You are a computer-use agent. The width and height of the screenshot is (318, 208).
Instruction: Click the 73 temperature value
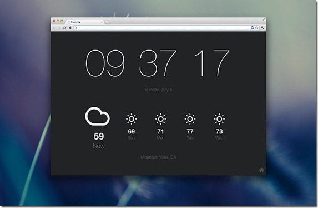pos(219,132)
